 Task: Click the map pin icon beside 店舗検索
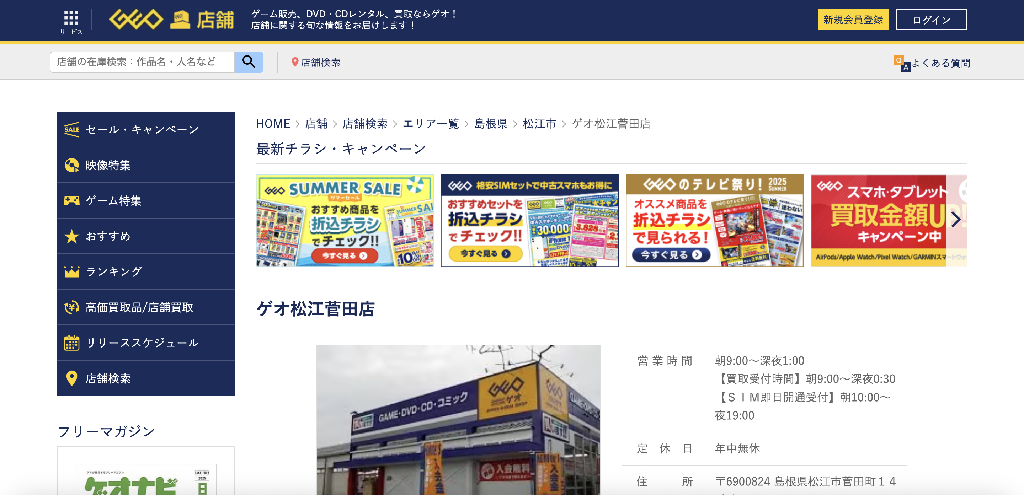coord(294,63)
